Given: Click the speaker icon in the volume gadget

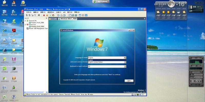Looking at the screenshot, I should click(191, 7).
